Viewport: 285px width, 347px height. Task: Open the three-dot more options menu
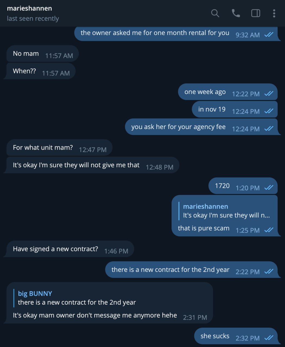tap(274, 13)
